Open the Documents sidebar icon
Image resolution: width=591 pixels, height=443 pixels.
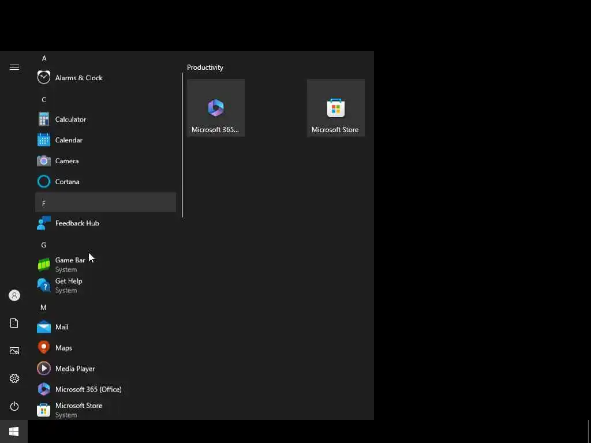click(x=14, y=323)
